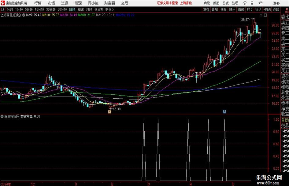Open the 交易 menu
289x186 pixels.
tap(124, 3)
